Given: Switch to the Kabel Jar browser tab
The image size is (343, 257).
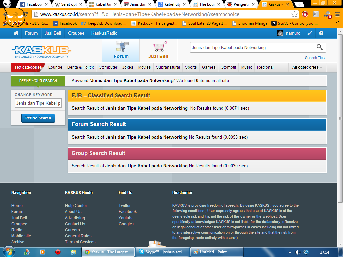Looking at the screenshot, I should [103, 4].
